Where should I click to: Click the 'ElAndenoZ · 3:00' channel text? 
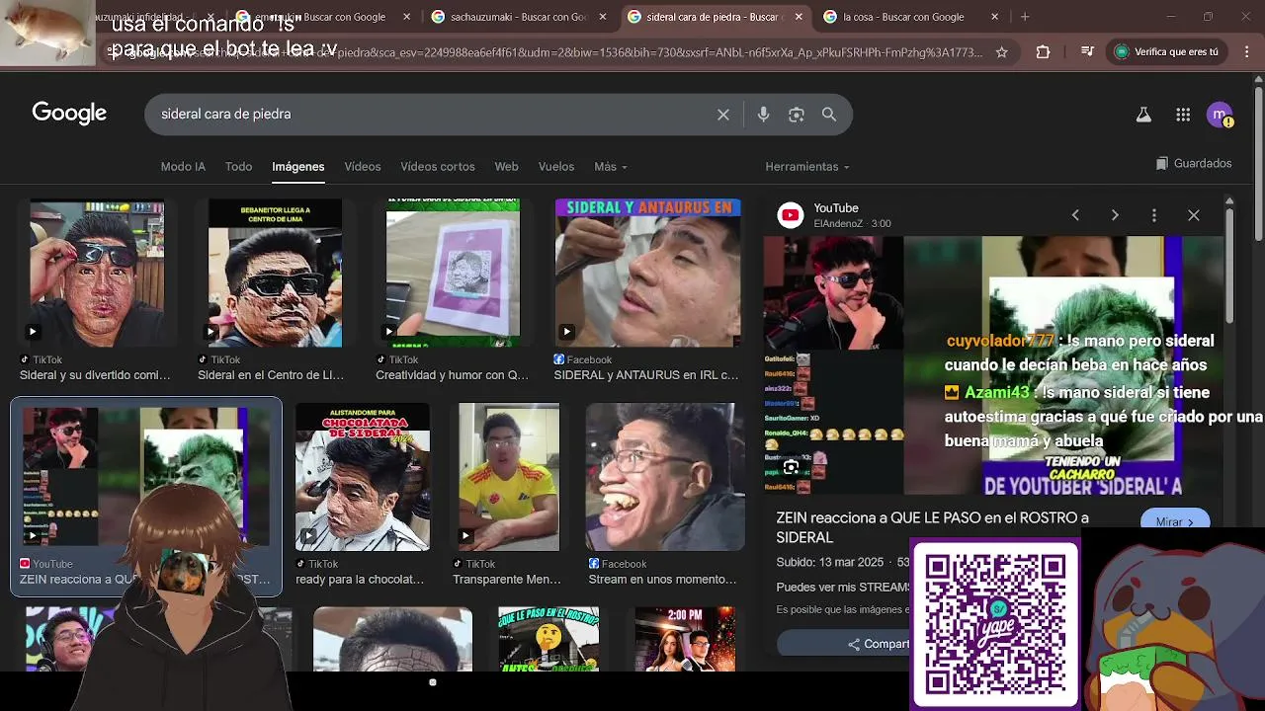click(852, 224)
